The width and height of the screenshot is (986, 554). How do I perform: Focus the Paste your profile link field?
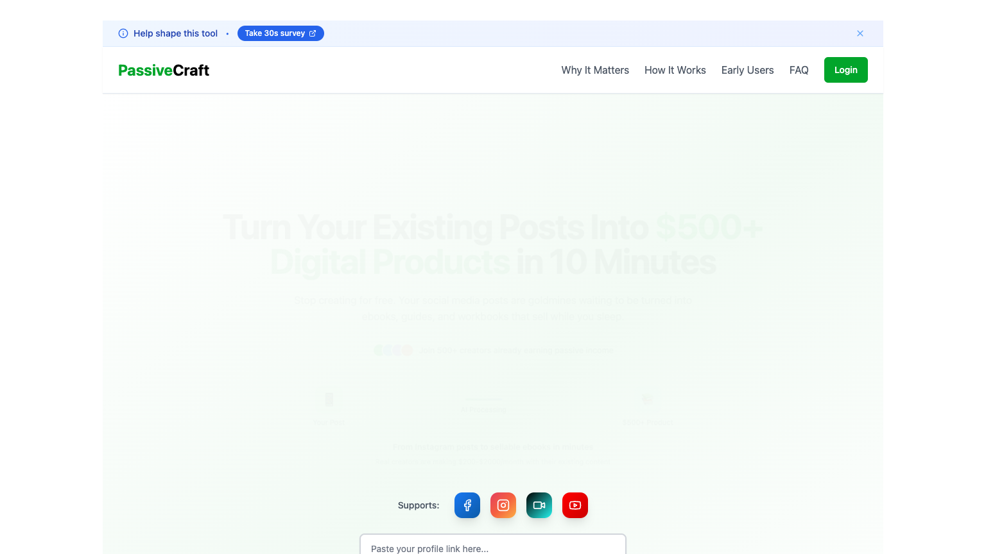(492, 548)
